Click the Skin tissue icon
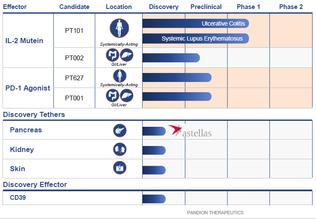Viewport: 316px width, 219px height. (120, 168)
